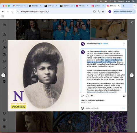The image size is (137, 133).
Task: Open the Explore compass icon
Action: pyautogui.click(x=4, y=48)
